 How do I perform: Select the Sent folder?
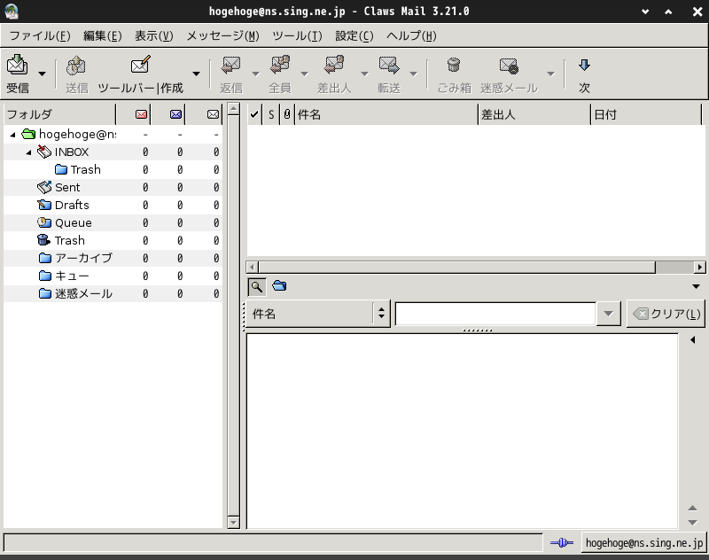tap(67, 187)
